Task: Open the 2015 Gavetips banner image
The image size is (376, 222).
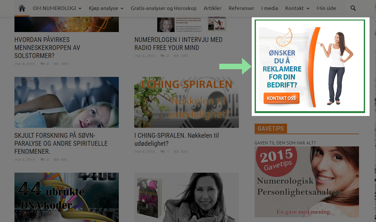Action: click(307, 182)
